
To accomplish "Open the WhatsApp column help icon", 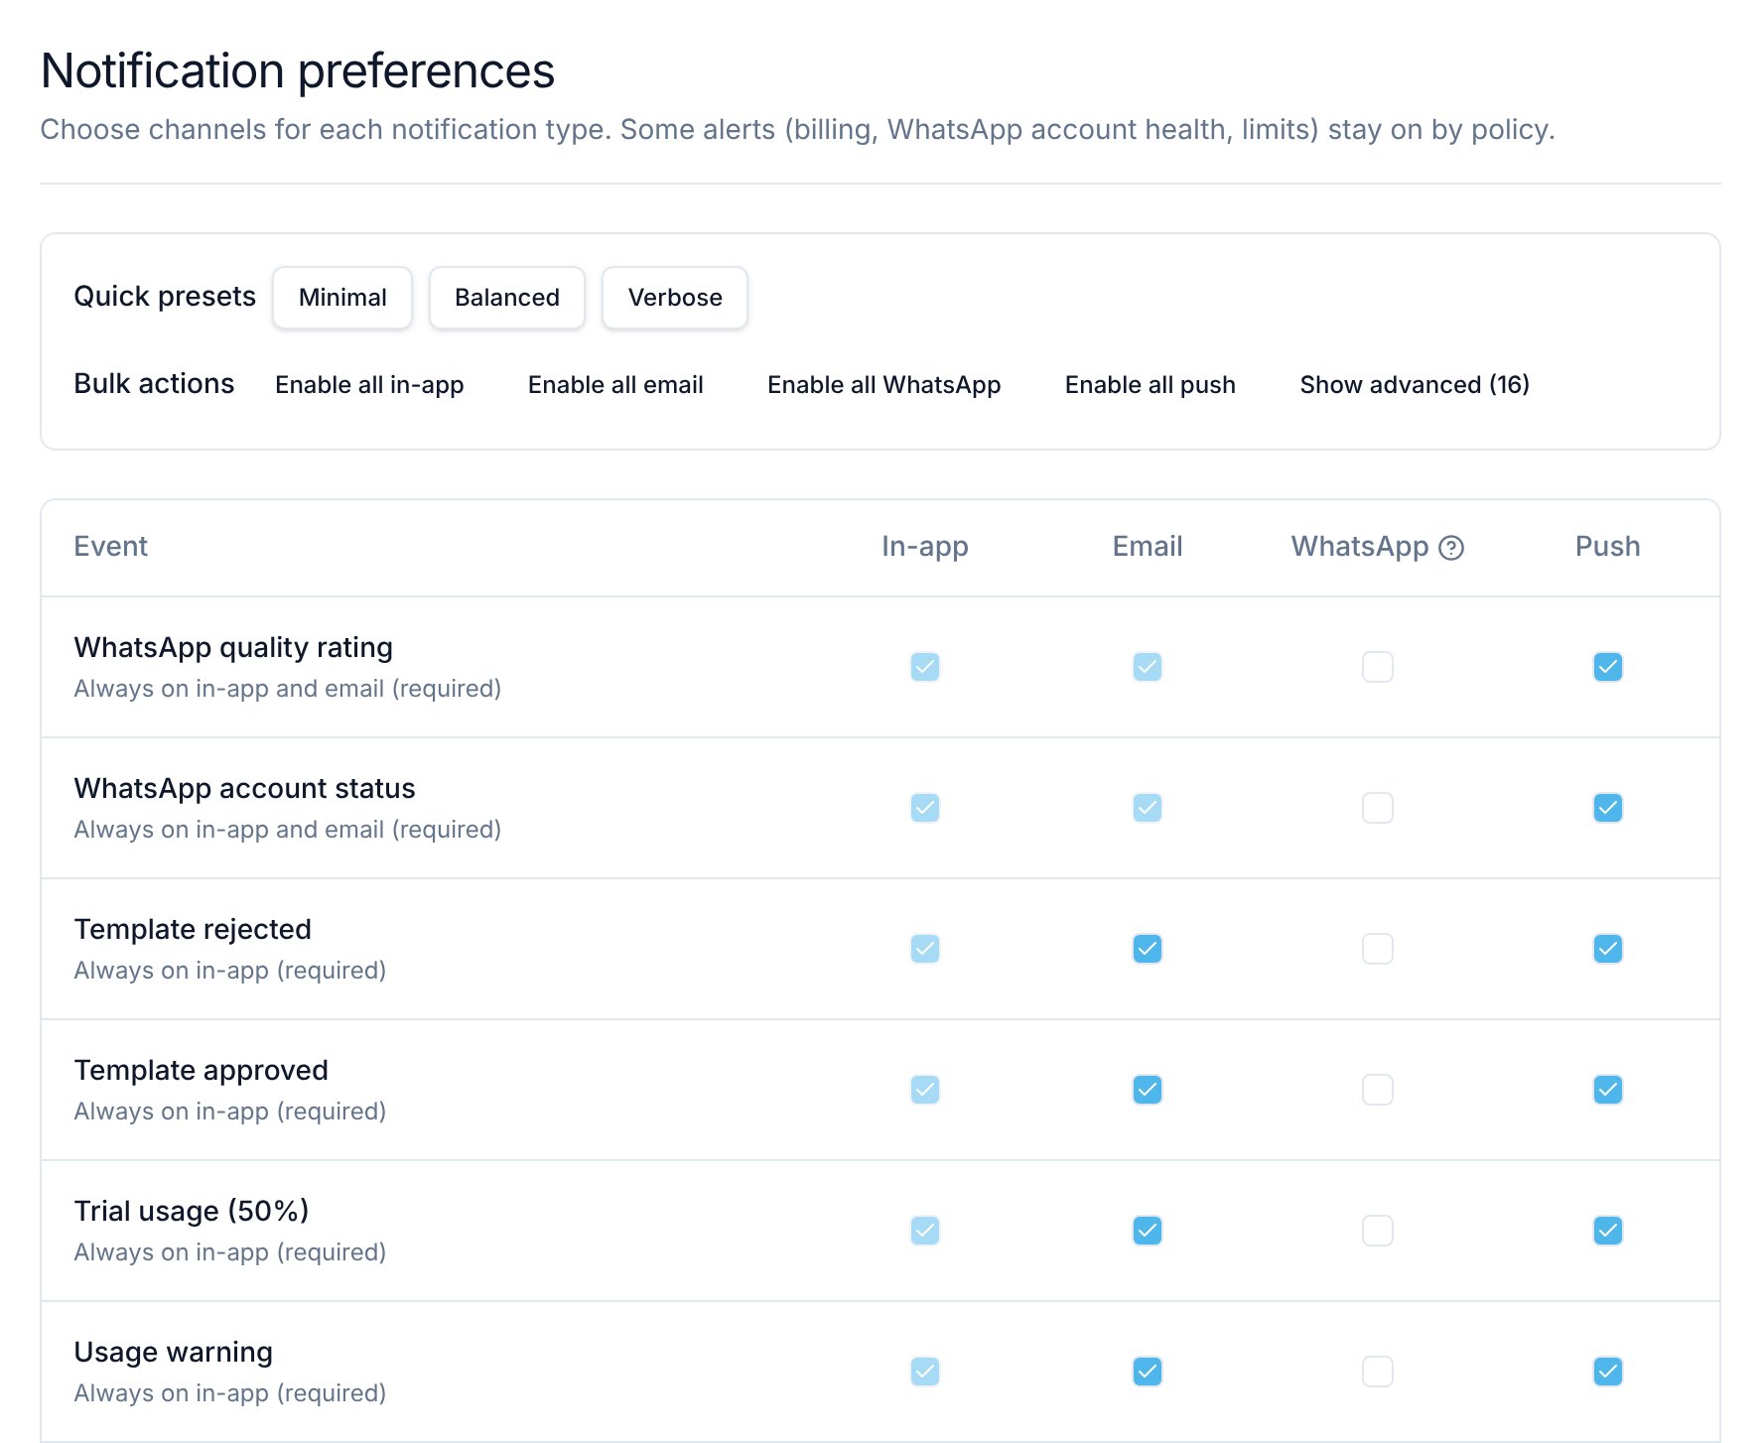I will (1451, 548).
